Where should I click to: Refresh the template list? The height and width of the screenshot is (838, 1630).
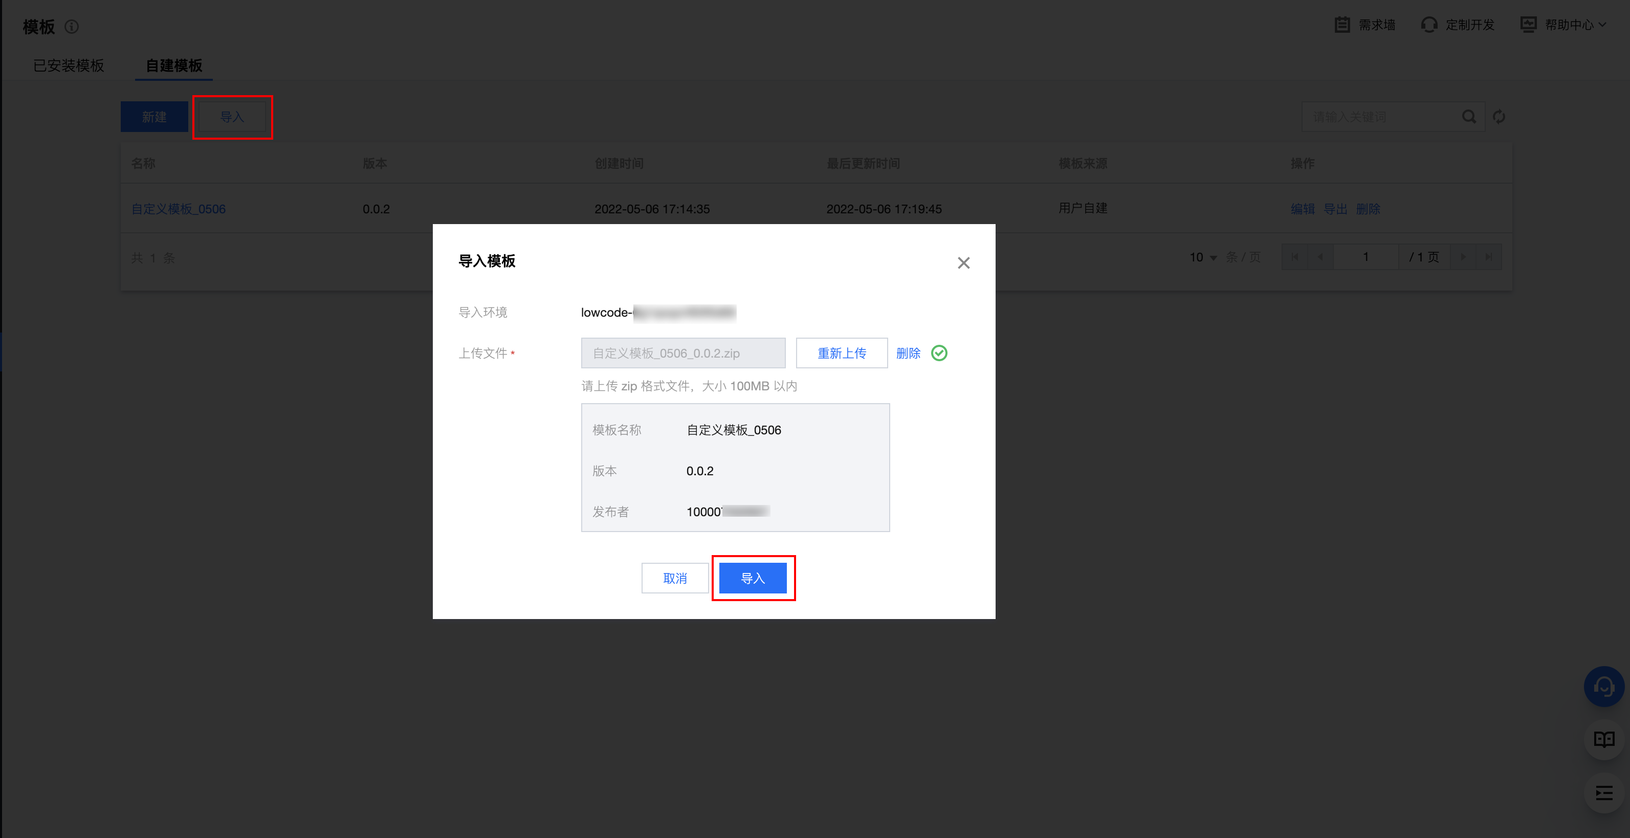tap(1499, 117)
